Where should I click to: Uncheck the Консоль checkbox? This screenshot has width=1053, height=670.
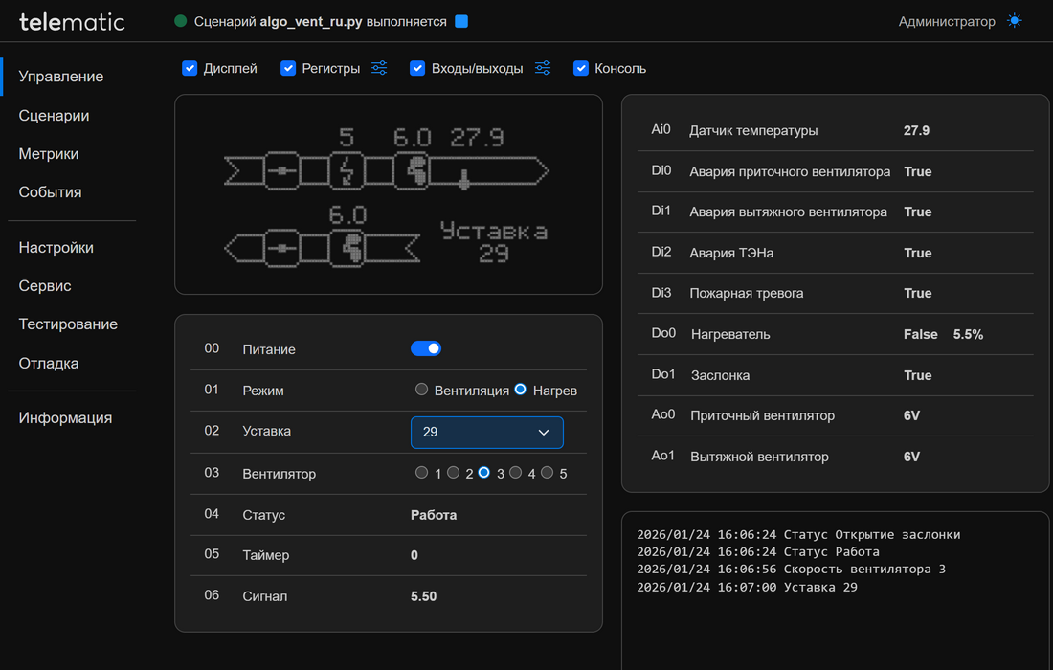pyautogui.click(x=580, y=68)
